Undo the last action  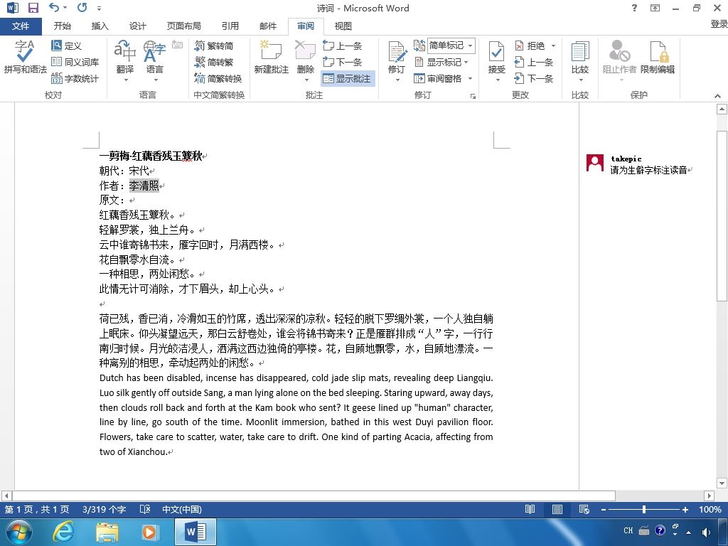click(54, 8)
